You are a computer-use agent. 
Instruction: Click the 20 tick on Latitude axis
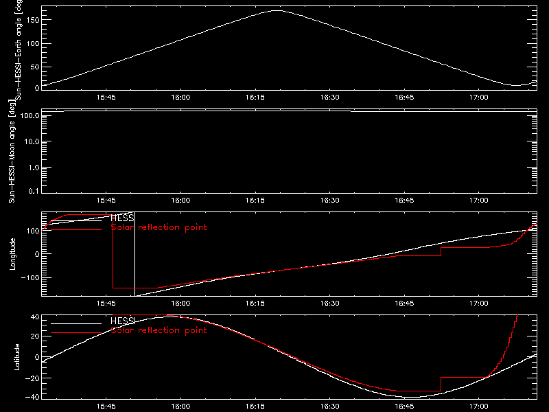pos(35,336)
